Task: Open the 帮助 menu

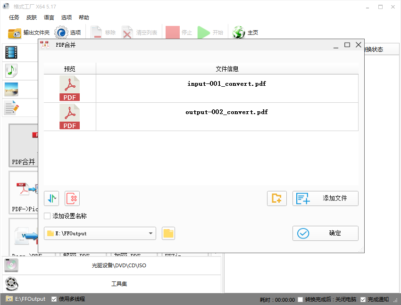Action: pyautogui.click(x=84, y=17)
